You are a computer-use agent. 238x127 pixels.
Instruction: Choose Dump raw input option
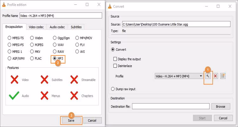tap(113, 89)
